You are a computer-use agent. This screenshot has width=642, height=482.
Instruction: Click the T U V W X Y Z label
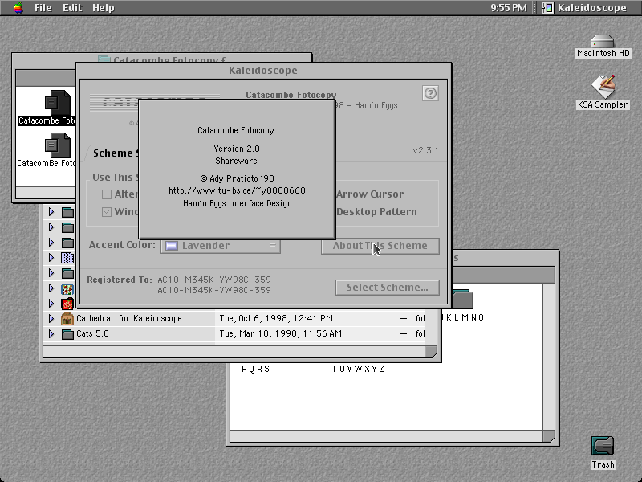358,369
